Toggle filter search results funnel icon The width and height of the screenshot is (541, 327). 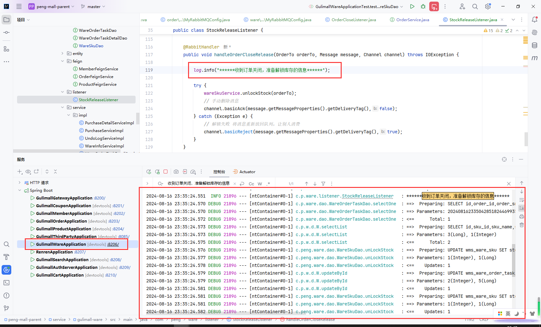click(x=323, y=184)
